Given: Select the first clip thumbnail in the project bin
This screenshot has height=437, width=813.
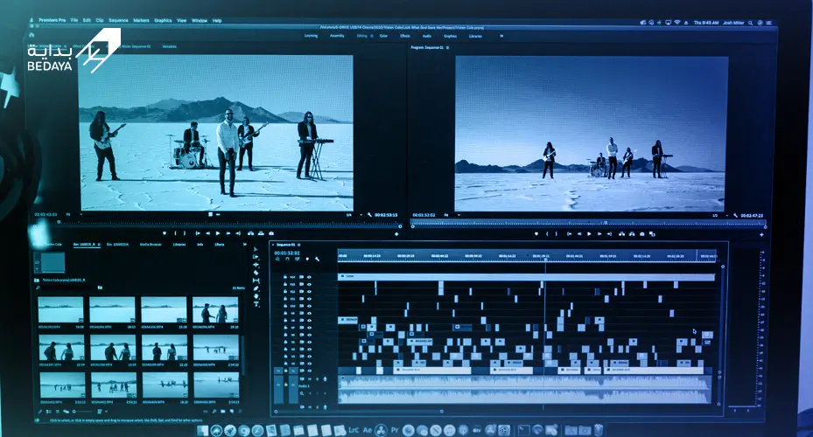Looking at the screenshot, I should (60, 309).
